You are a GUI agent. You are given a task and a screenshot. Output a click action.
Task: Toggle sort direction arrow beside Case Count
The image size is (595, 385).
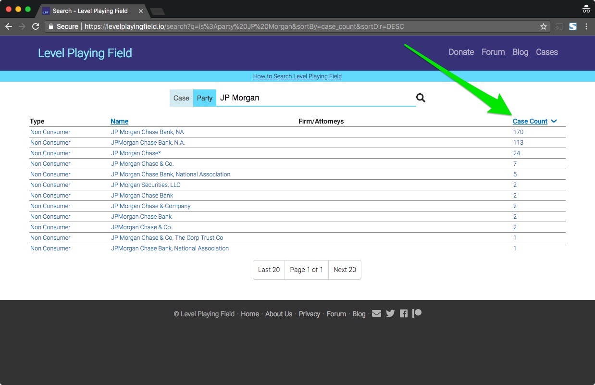554,121
